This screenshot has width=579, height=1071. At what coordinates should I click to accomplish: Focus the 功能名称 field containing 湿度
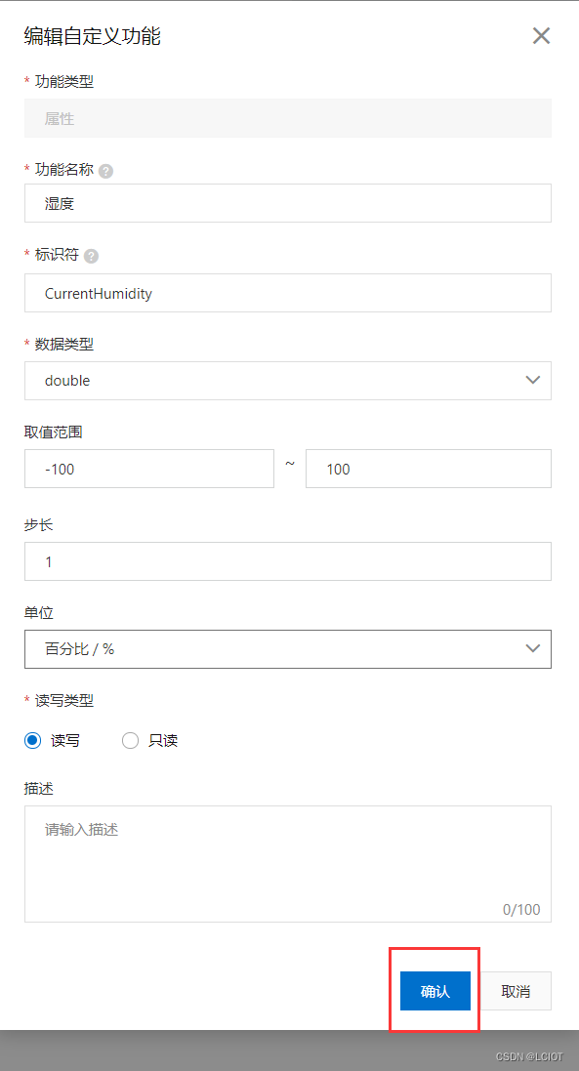coord(287,203)
